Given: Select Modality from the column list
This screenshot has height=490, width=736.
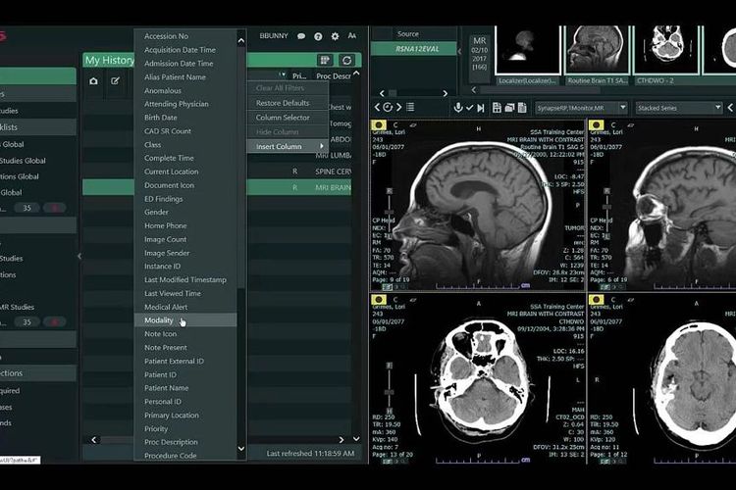Looking at the screenshot, I should point(159,320).
